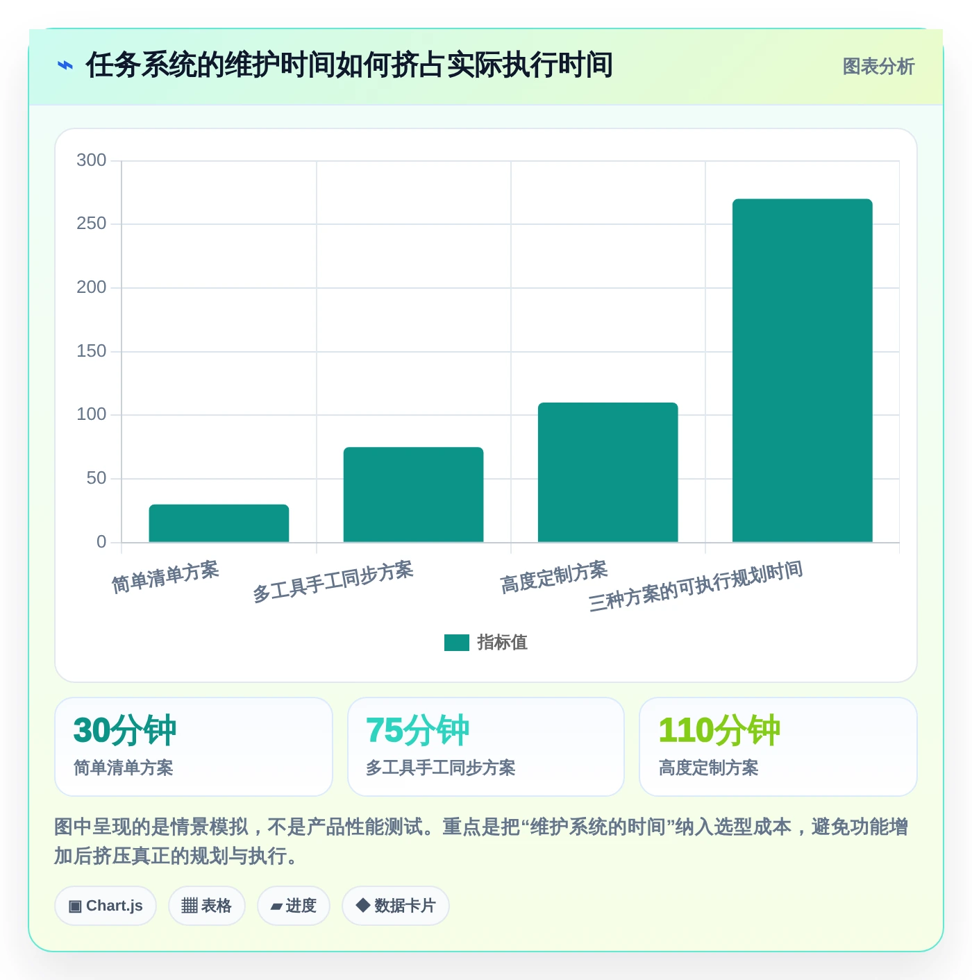Select the 进度 tag chip

click(294, 906)
